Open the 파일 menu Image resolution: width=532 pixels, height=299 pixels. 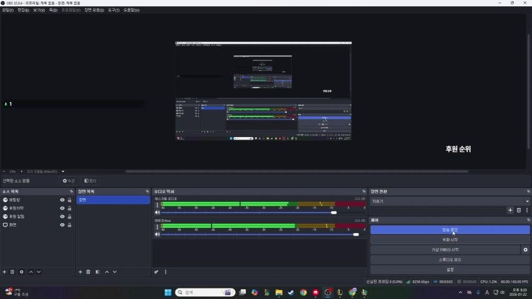tap(7, 11)
